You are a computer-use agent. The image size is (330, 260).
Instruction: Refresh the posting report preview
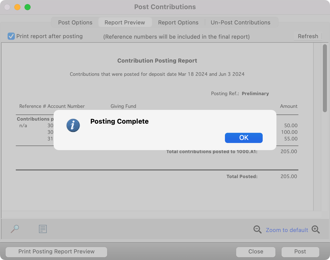pyautogui.click(x=308, y=36)
